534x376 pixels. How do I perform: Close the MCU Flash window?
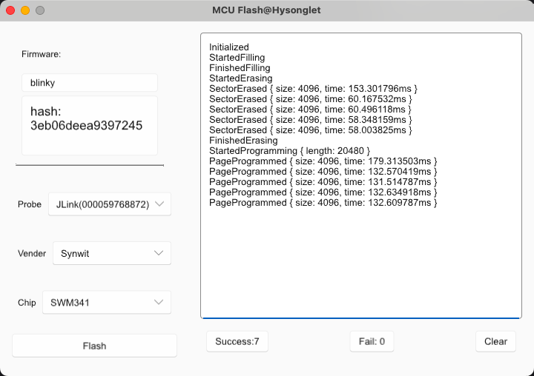point(10,11)
